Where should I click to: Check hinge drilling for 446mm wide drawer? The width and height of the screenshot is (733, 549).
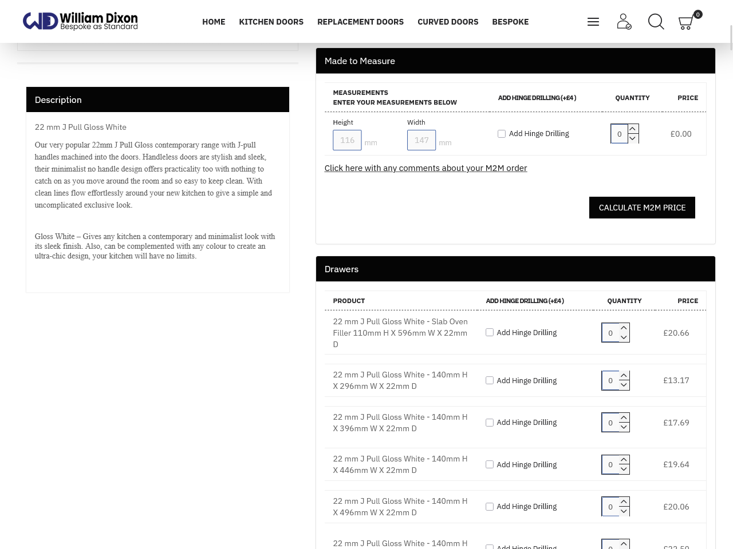coord(490,464)
